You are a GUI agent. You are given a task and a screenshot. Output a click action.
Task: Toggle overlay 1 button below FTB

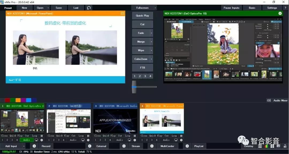(135, 76)
